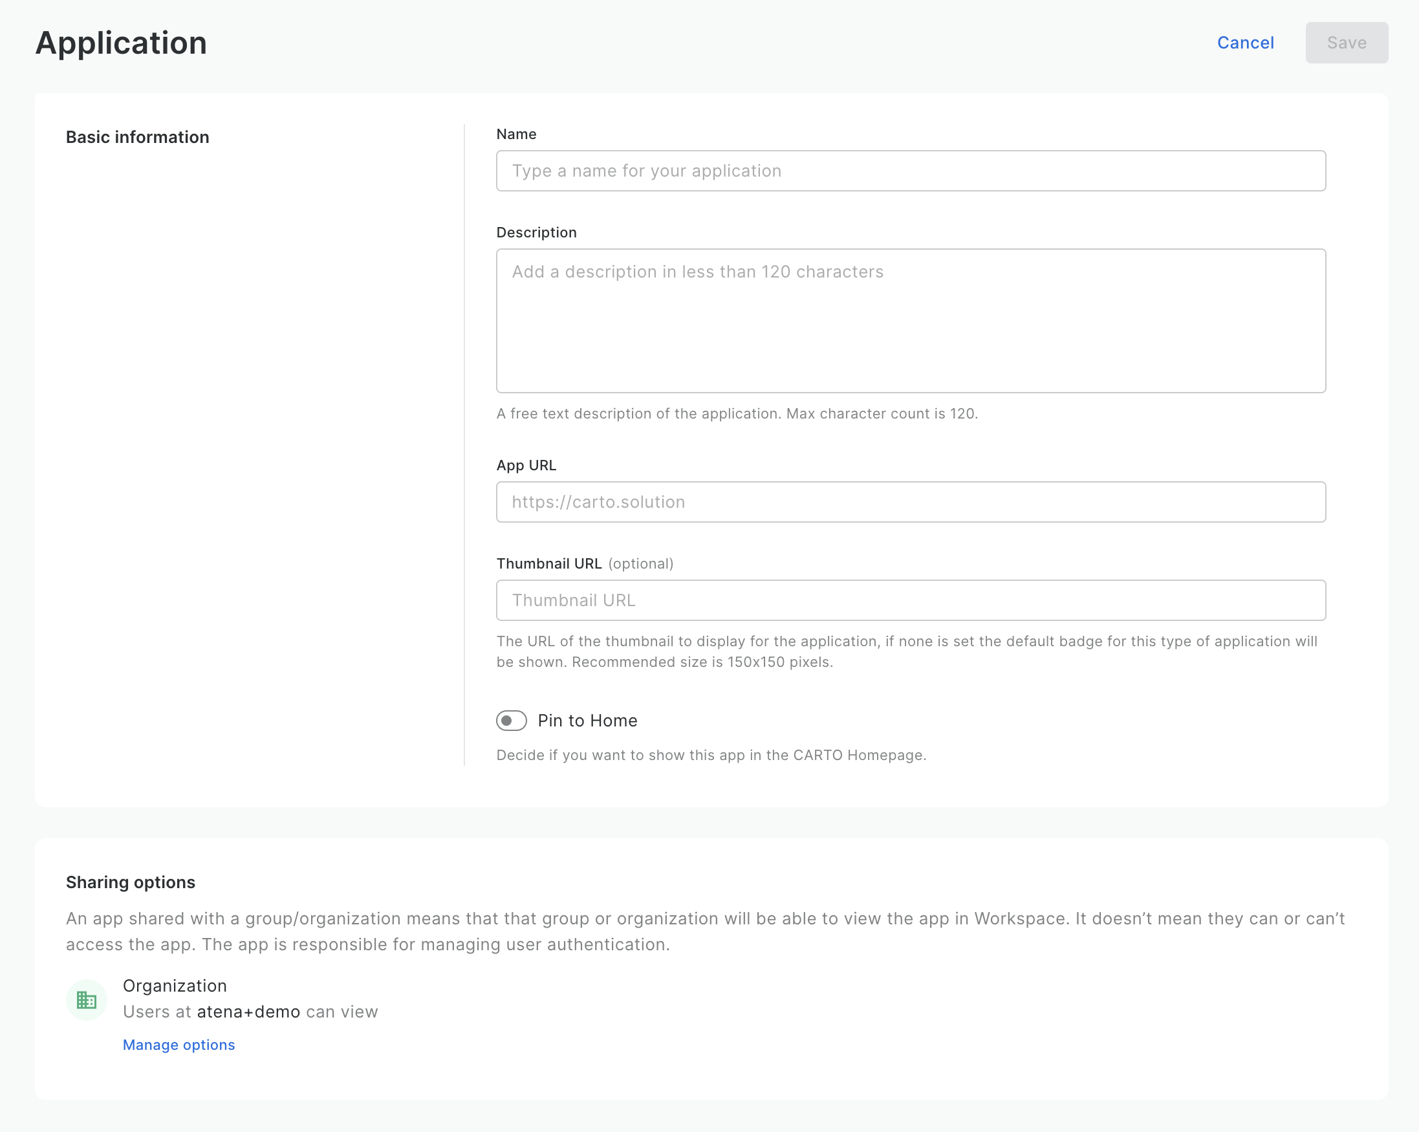Click the Basic information section heading
Viewport: 1419px width, 1132px height.
138,137
